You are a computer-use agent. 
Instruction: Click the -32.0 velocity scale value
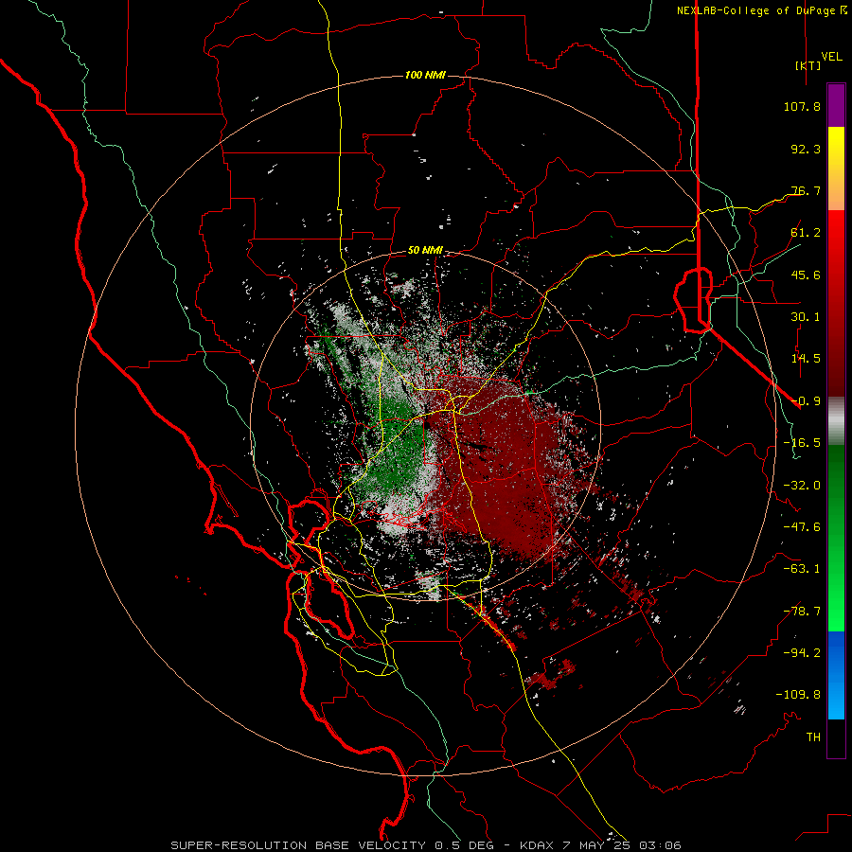[x=802, y=486]
